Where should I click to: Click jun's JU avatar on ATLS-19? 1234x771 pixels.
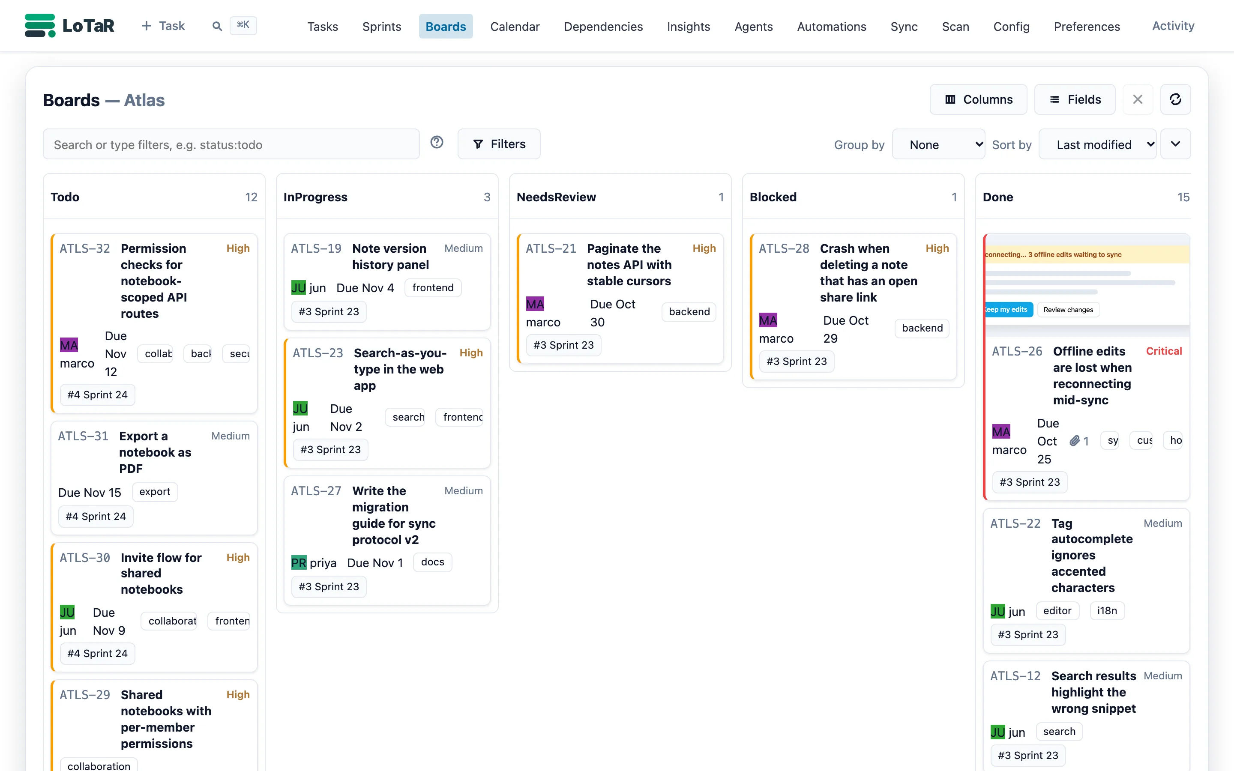298,287
